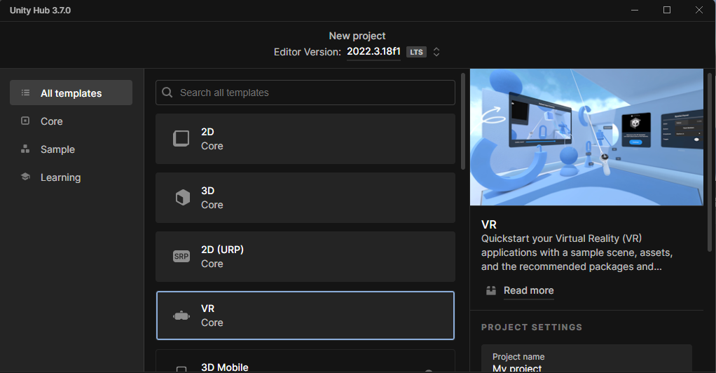716x373 pixels.
Task: Click the 3D cube template icon
Action: coord(181,198)
